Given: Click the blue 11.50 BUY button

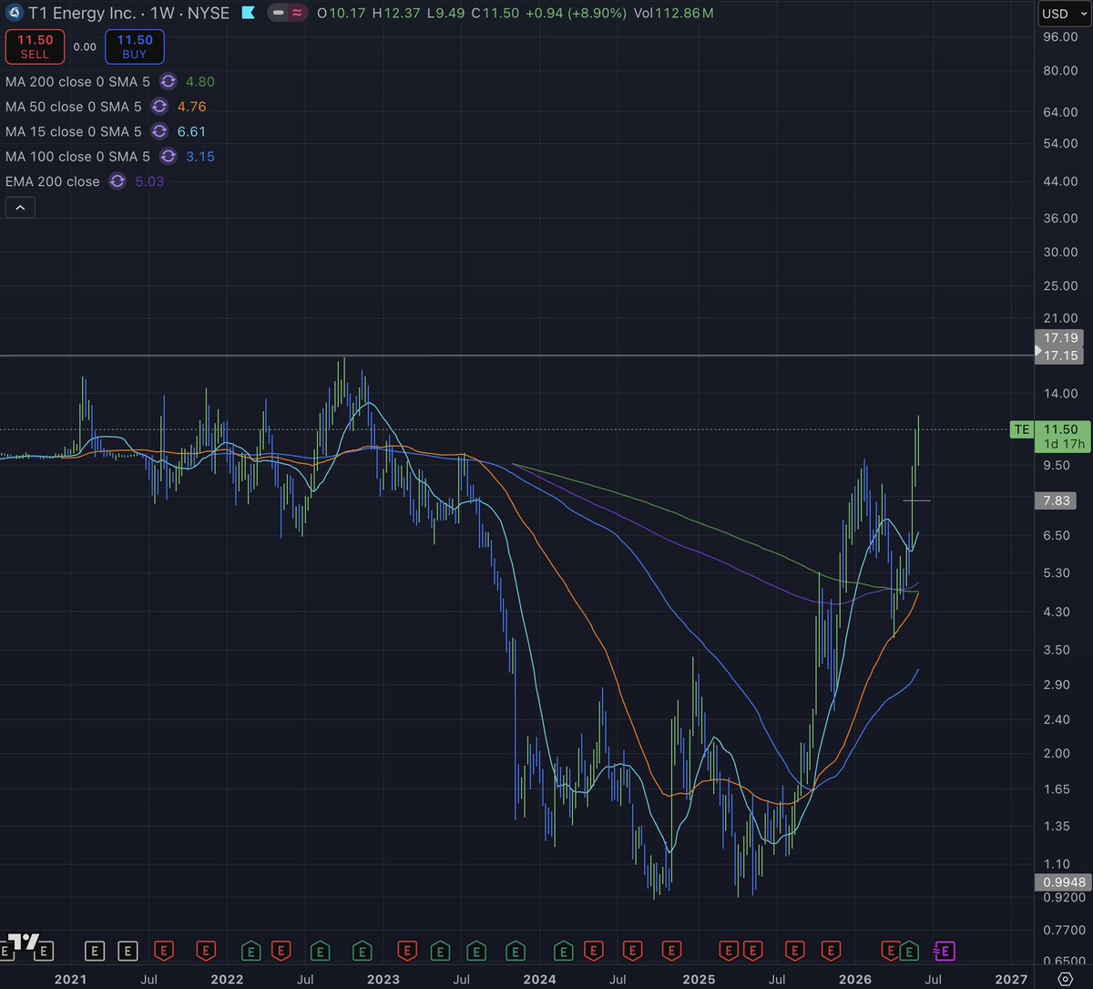Looking at the screenshot, I should point(135,47).
